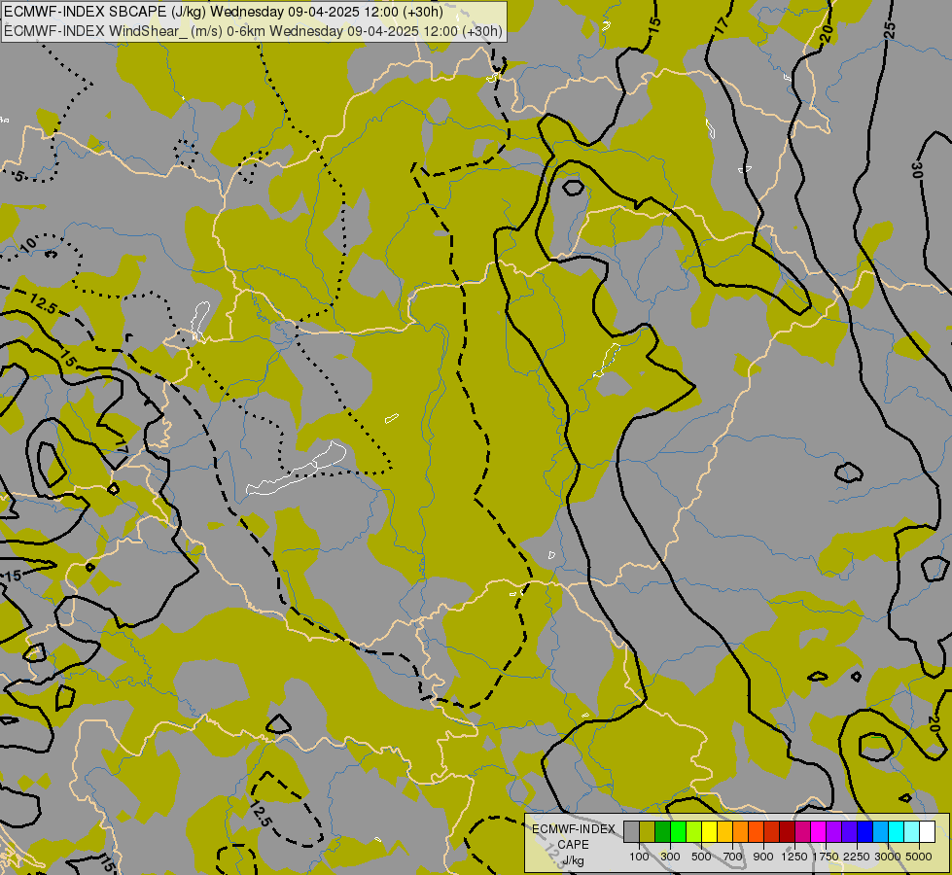Click the 25 wind shear contour label
Screen dimensions: 952x875
(x=890, y=30)
